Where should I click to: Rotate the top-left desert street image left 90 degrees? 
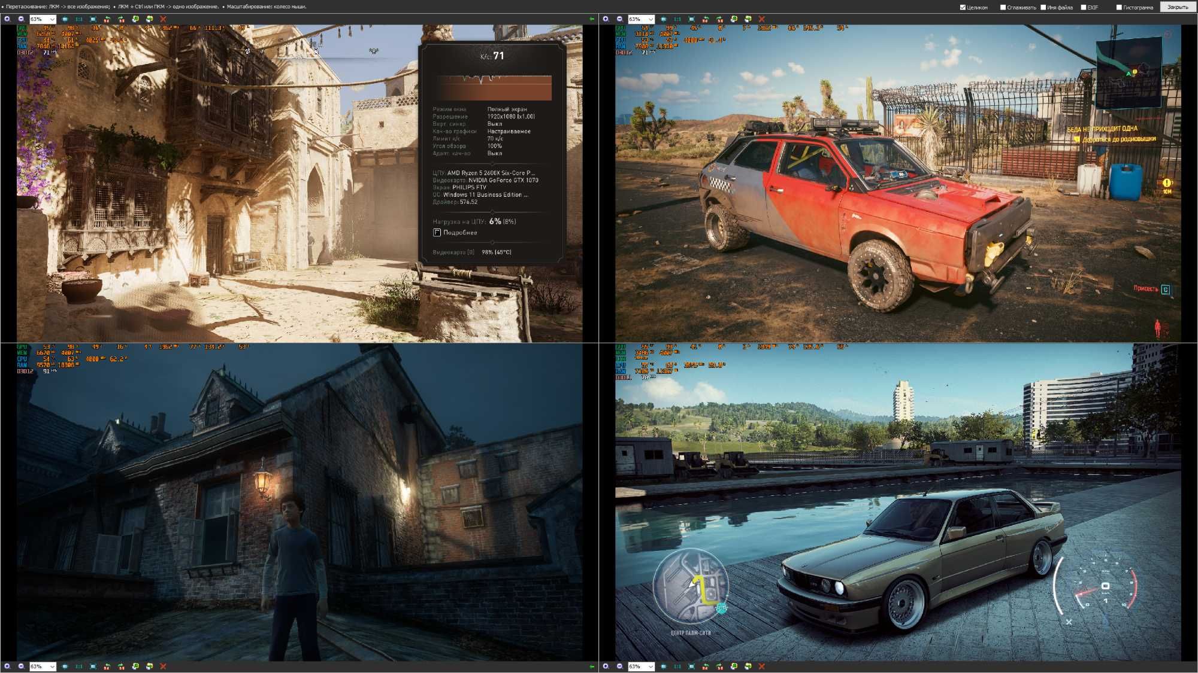click(107, 19)
